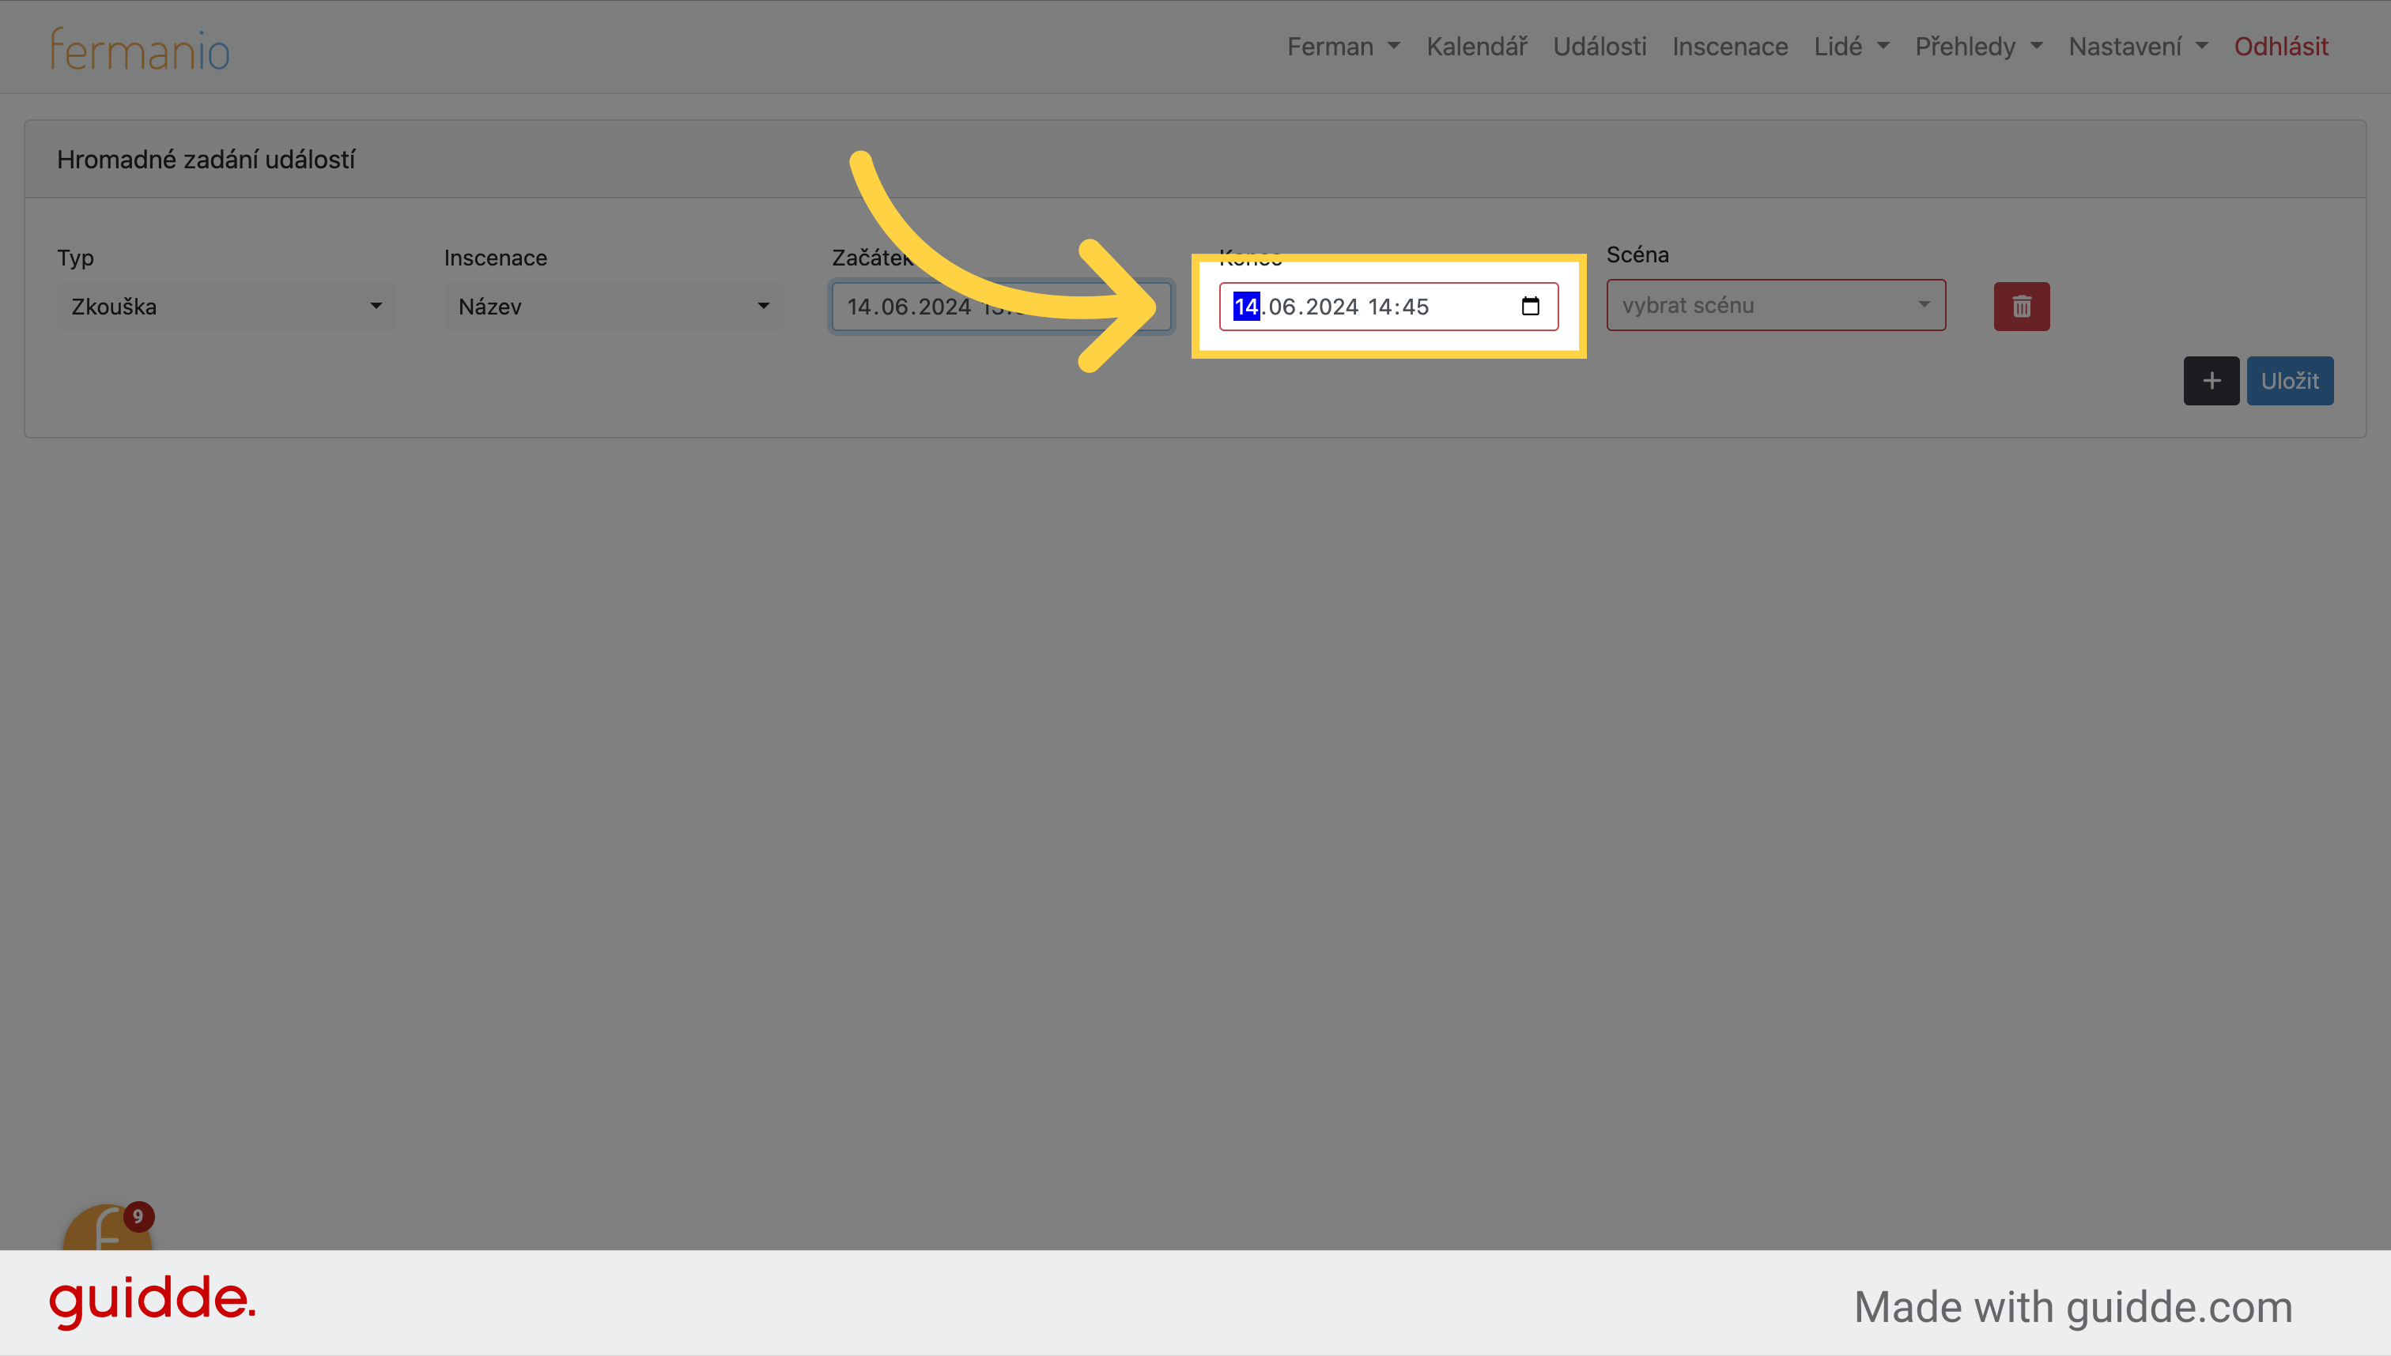
Task: Open the vybrat scénu dropdown
Action: coord(1776,304)
